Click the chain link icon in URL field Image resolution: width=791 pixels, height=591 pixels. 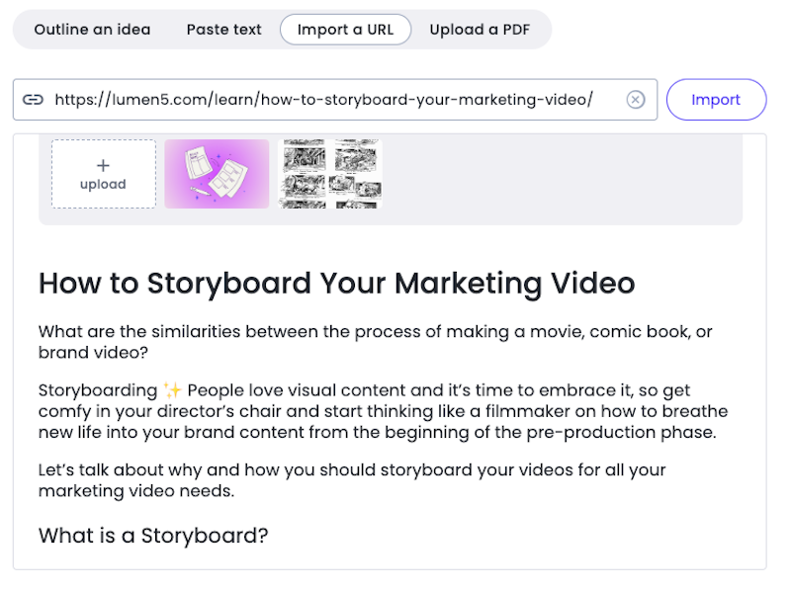(x=33, y=100)
